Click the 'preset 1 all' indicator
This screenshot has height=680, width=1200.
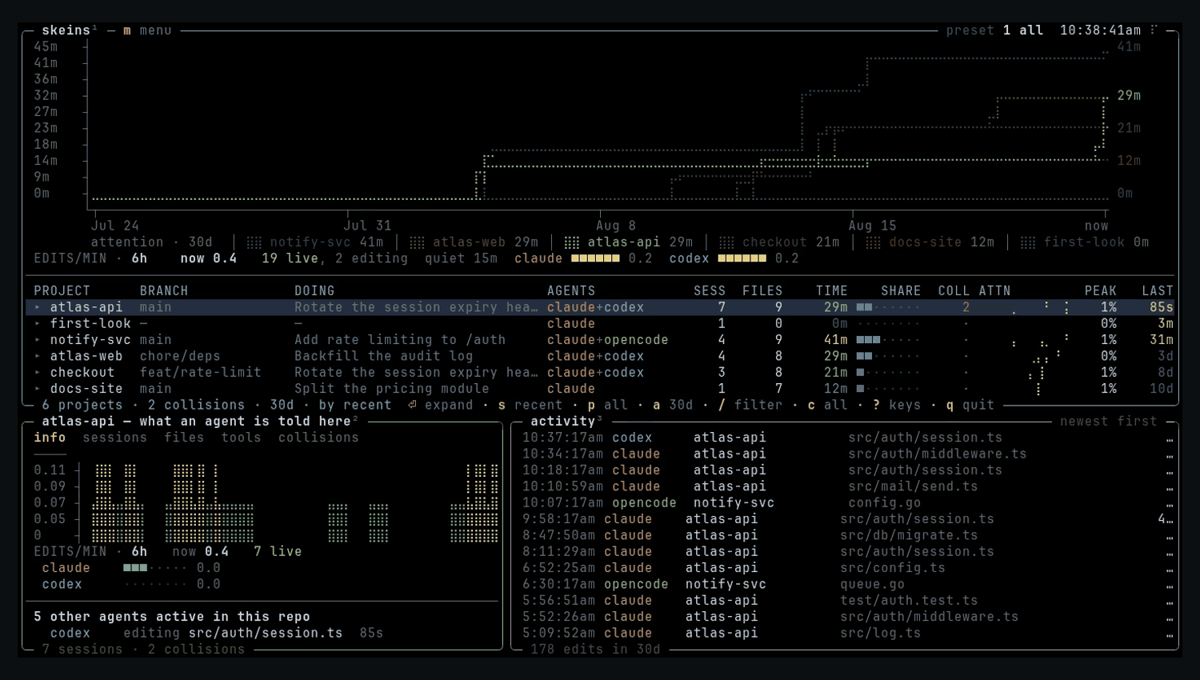click(x=994, y=30)
